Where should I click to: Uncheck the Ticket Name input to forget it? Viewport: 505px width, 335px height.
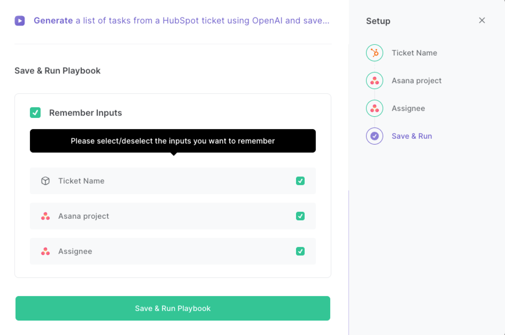tap(300, 181)
